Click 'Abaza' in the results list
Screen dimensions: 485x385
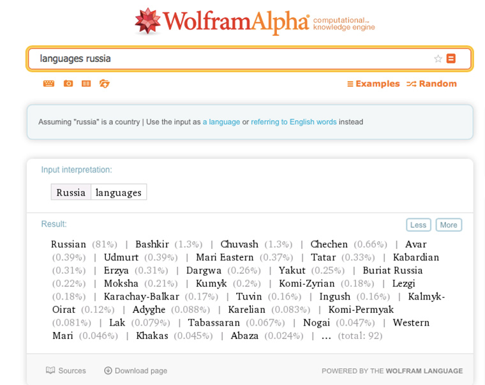point(244,335)
